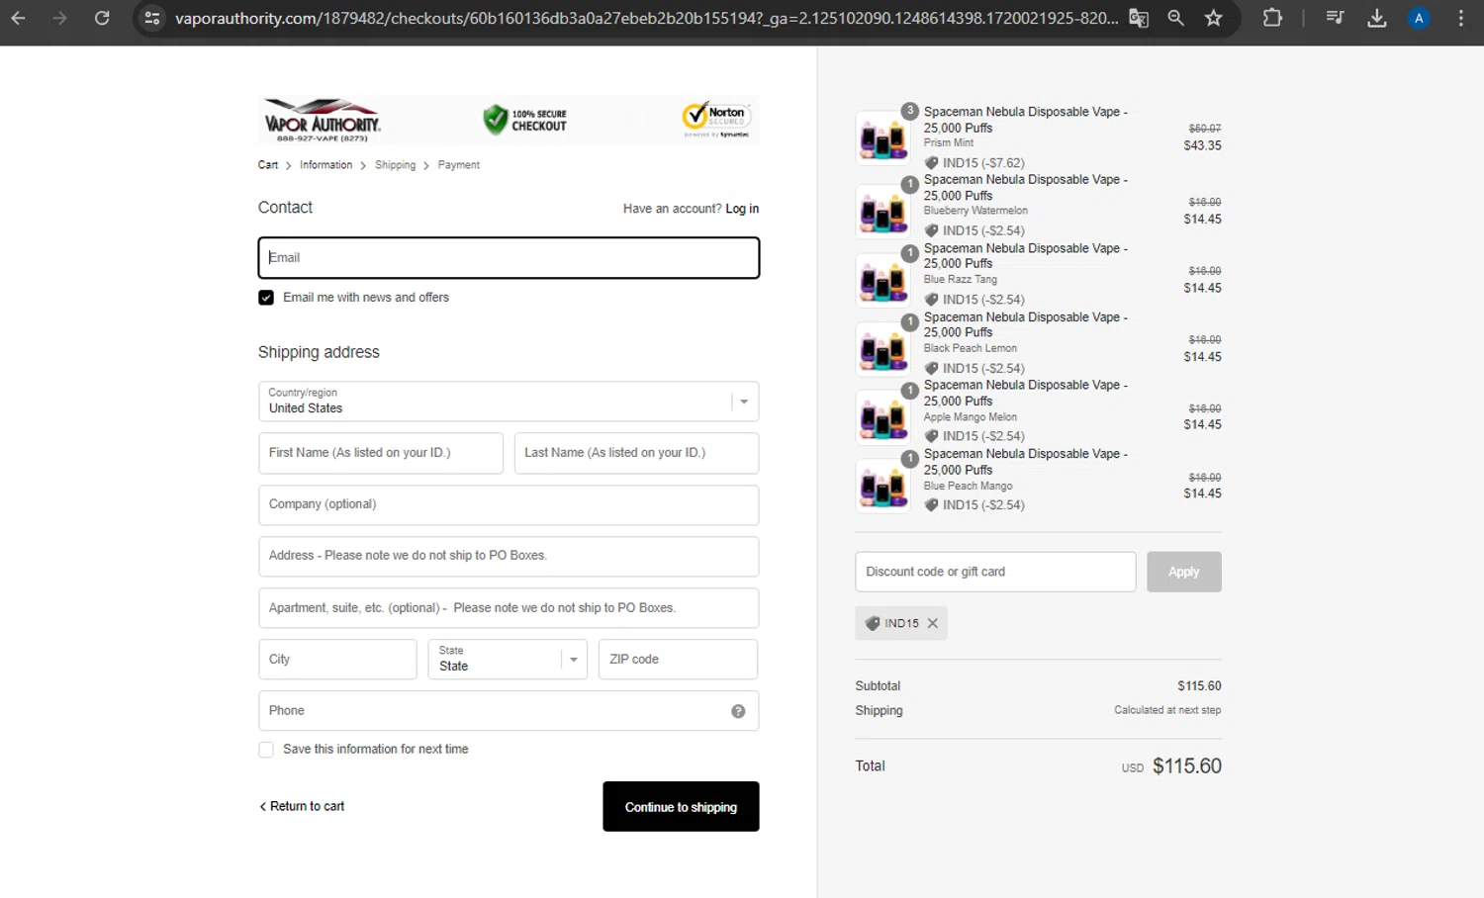Click Return to cart link
The width and height of the screenshot is (1484, 898).
(302, 806)
